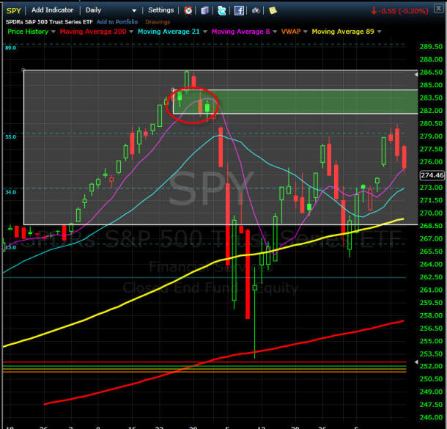The image size is (447, 429).
Task: Open the yellow sticky note icon
Action: [x=273, y=10]
